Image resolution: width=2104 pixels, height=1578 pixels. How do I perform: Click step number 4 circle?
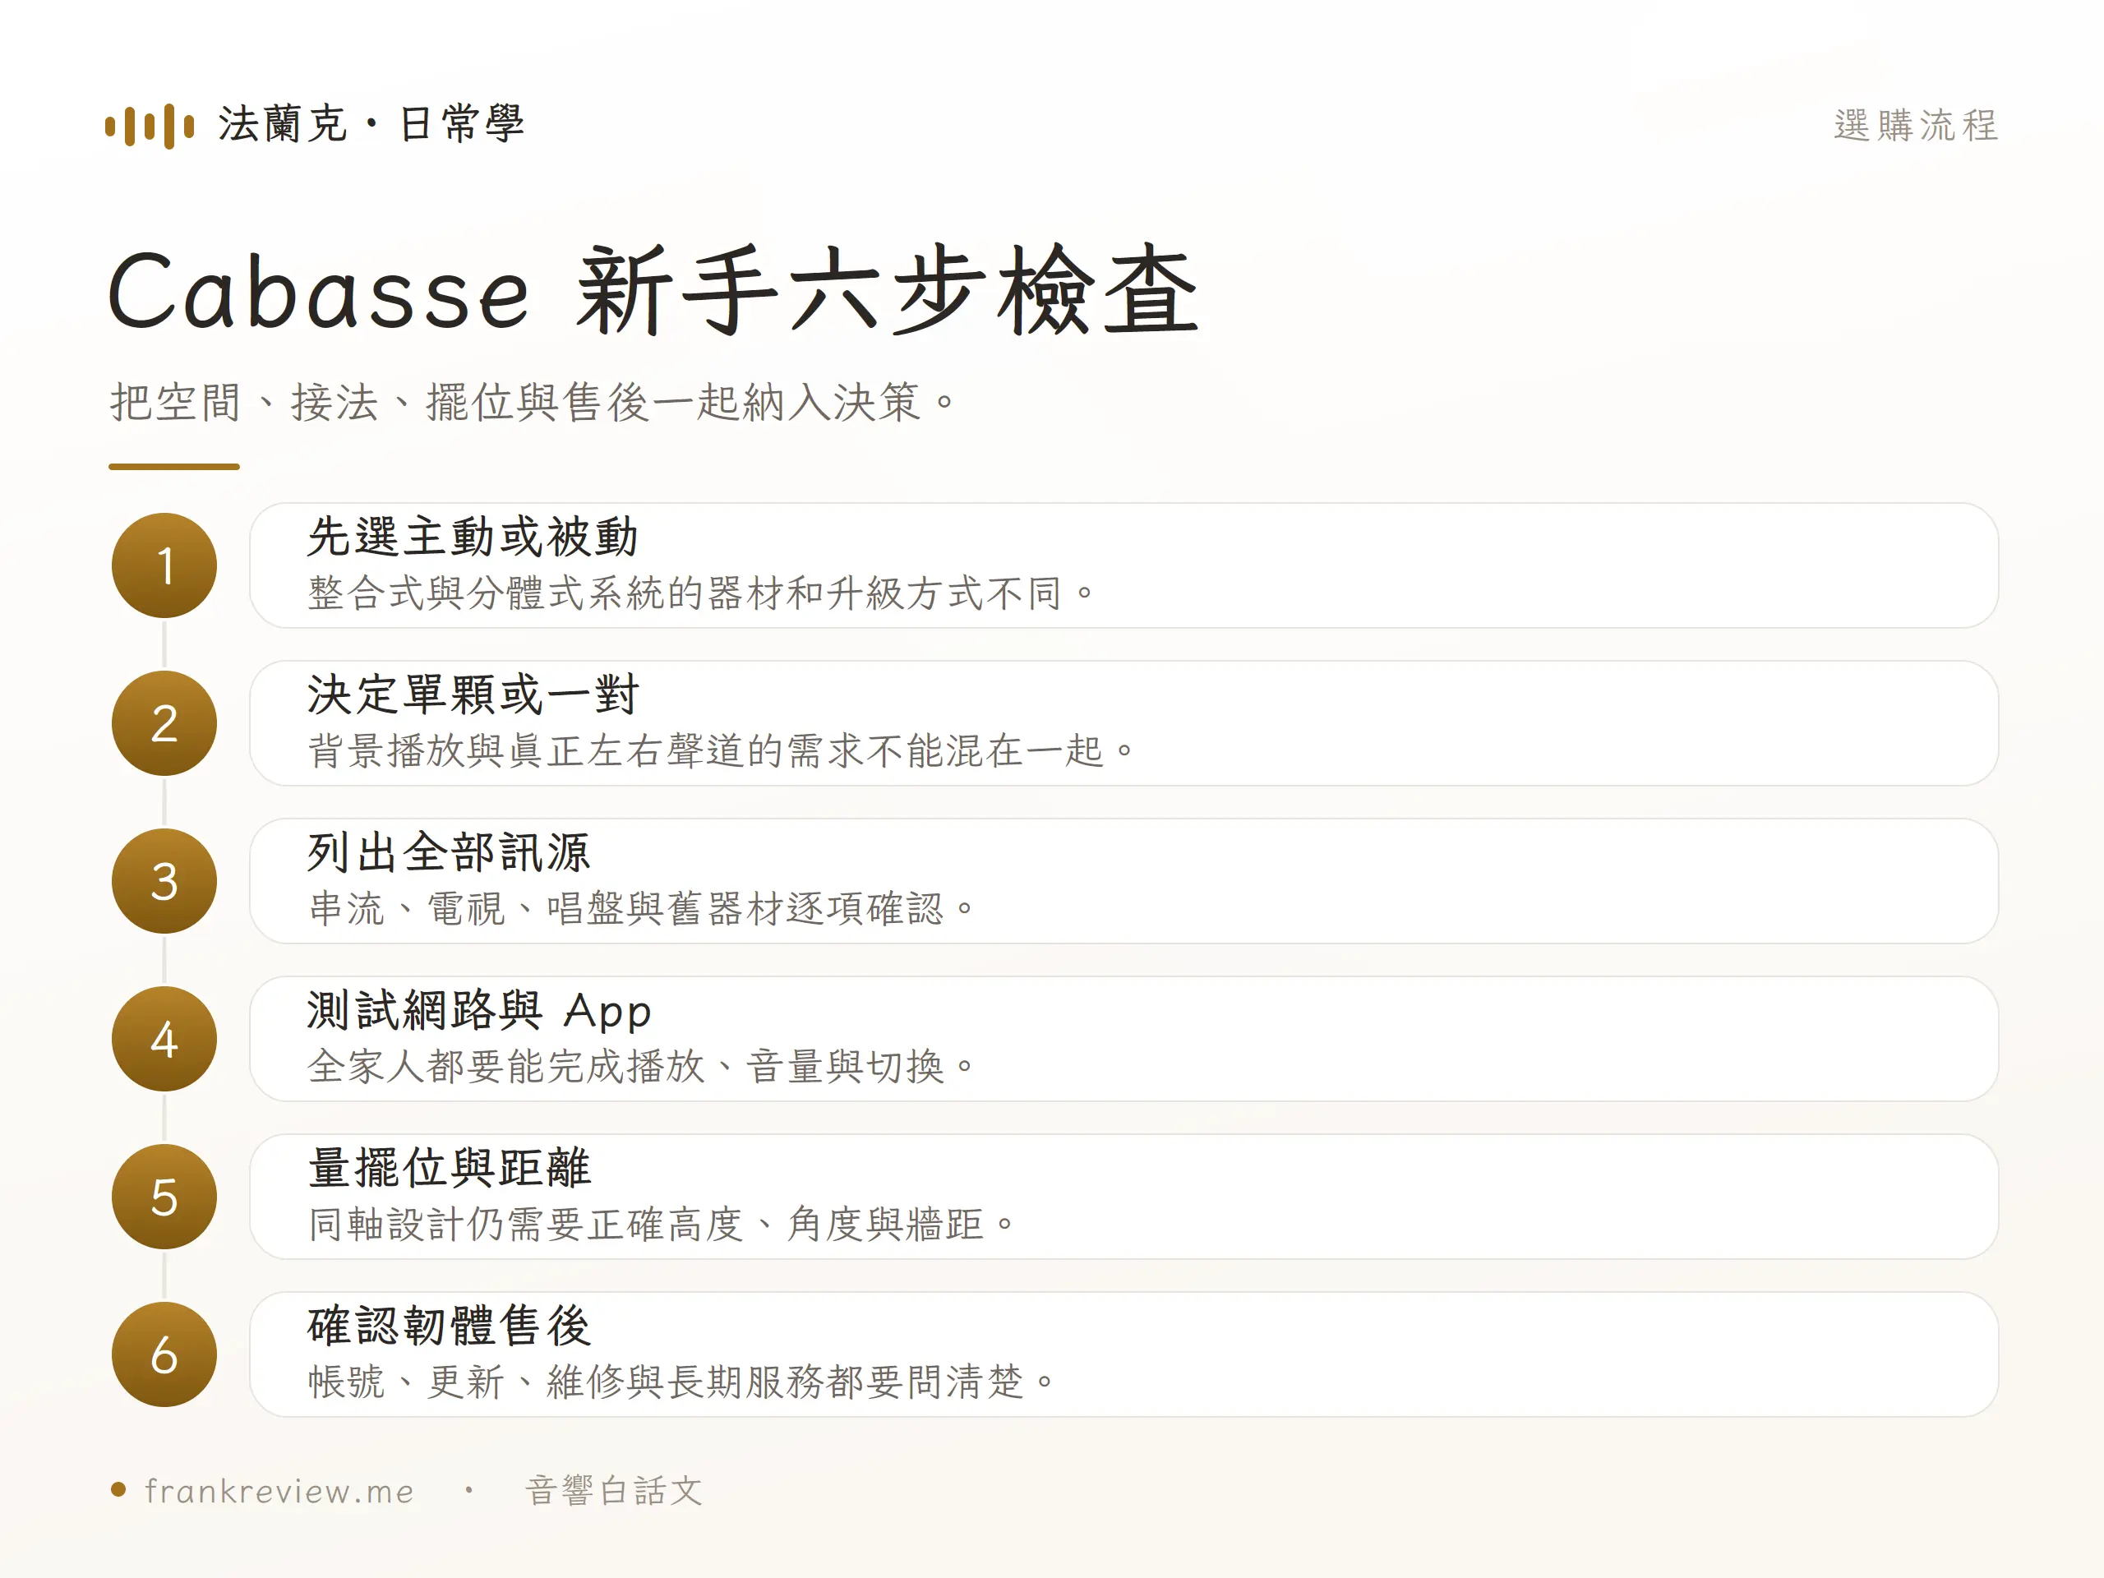(164, 1040)
